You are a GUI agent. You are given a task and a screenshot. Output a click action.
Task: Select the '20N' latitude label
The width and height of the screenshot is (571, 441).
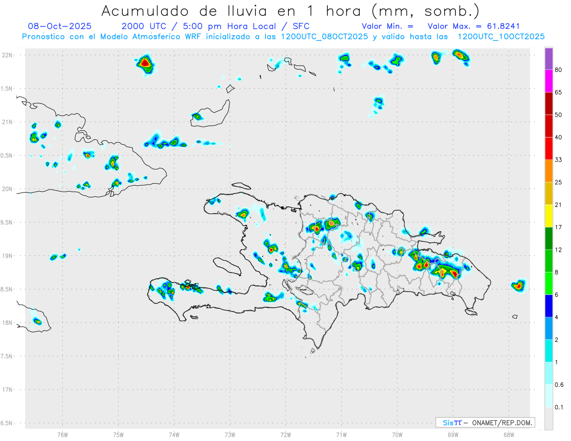click(x=7, y=189)
